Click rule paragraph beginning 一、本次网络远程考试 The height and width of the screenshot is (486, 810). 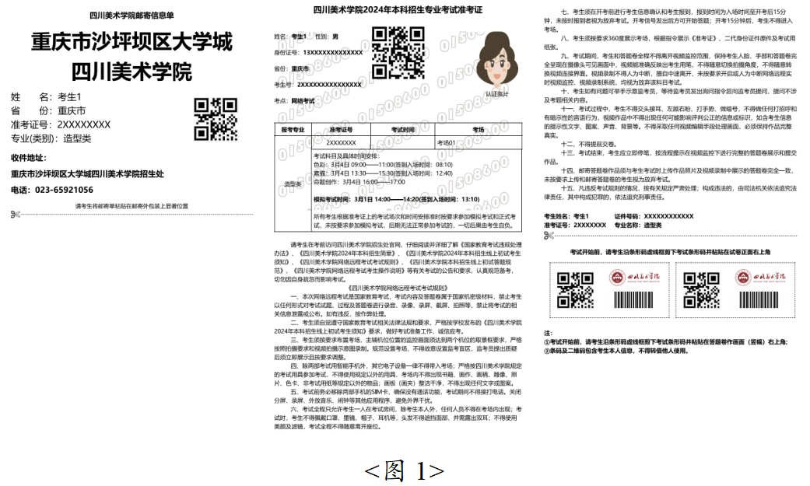(398, 306)
